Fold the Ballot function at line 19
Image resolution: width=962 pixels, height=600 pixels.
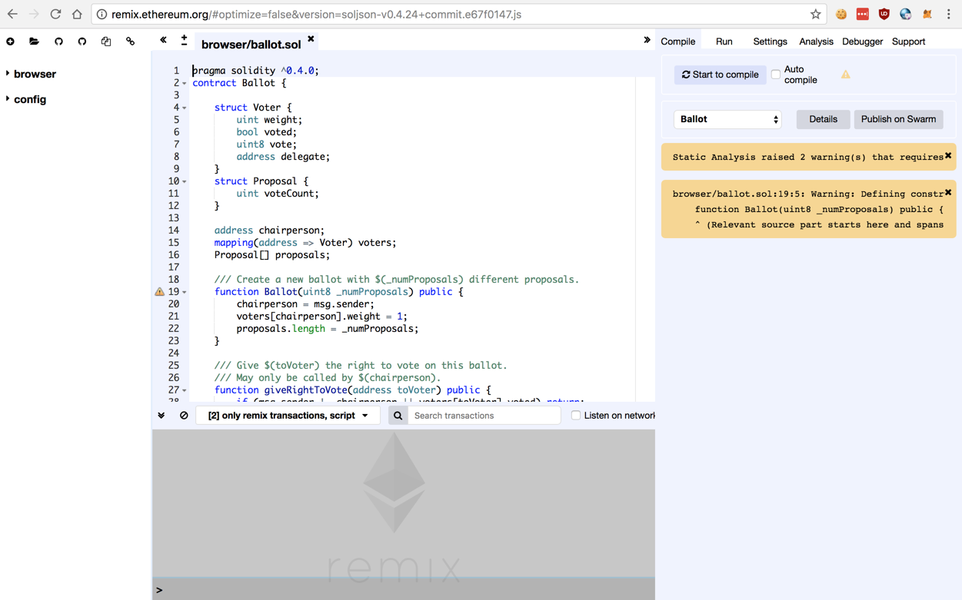pos(185,292)
